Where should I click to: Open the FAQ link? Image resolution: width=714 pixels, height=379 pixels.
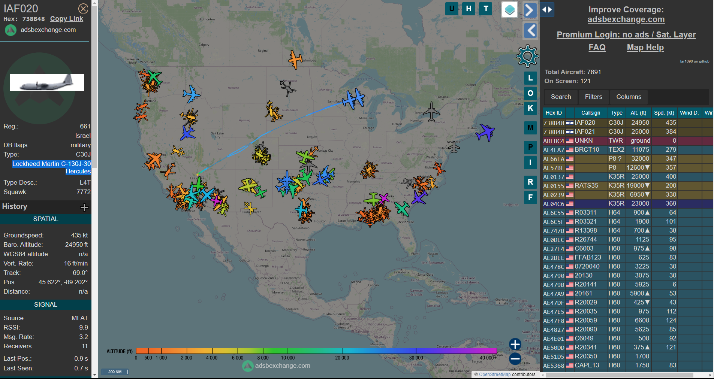[x=597, y=48]
